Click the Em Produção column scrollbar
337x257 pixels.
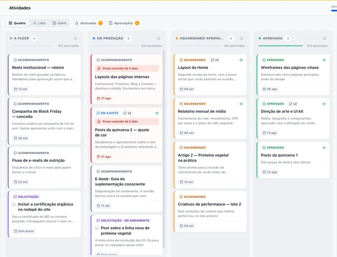point(164,149)
